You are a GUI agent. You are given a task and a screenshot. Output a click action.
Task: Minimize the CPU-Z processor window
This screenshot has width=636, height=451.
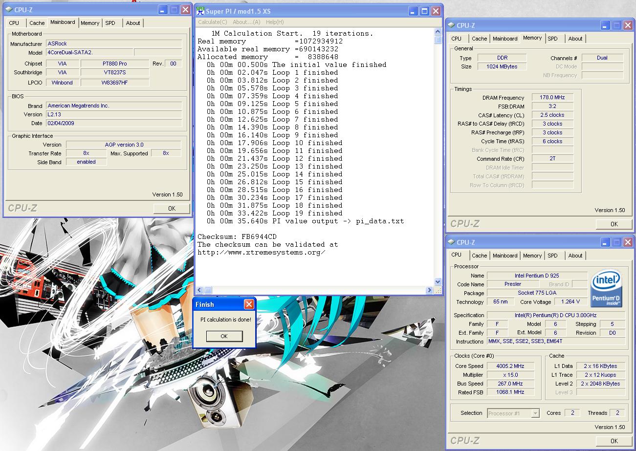(605, 242)
